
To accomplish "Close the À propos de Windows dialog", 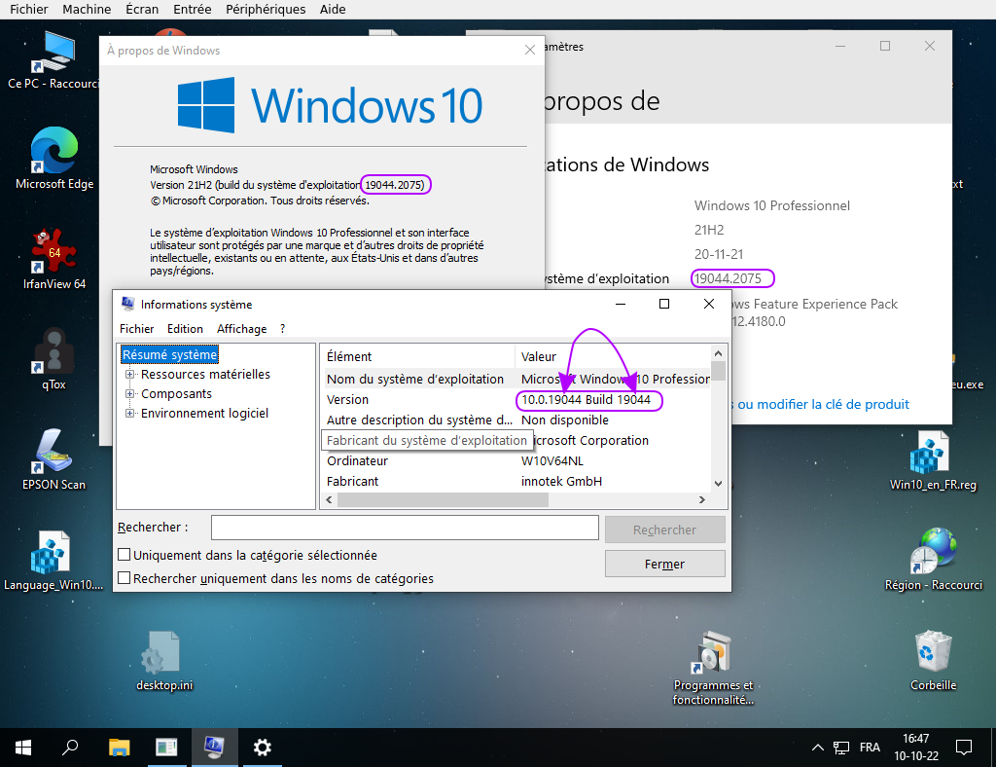I will point(530,50).
